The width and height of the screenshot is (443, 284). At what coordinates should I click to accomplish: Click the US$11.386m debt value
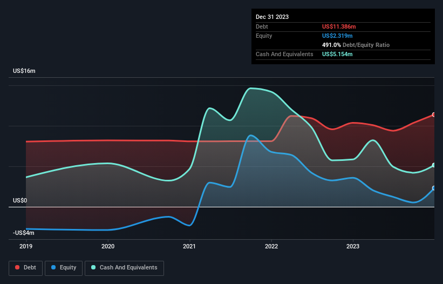click(339, 26)
